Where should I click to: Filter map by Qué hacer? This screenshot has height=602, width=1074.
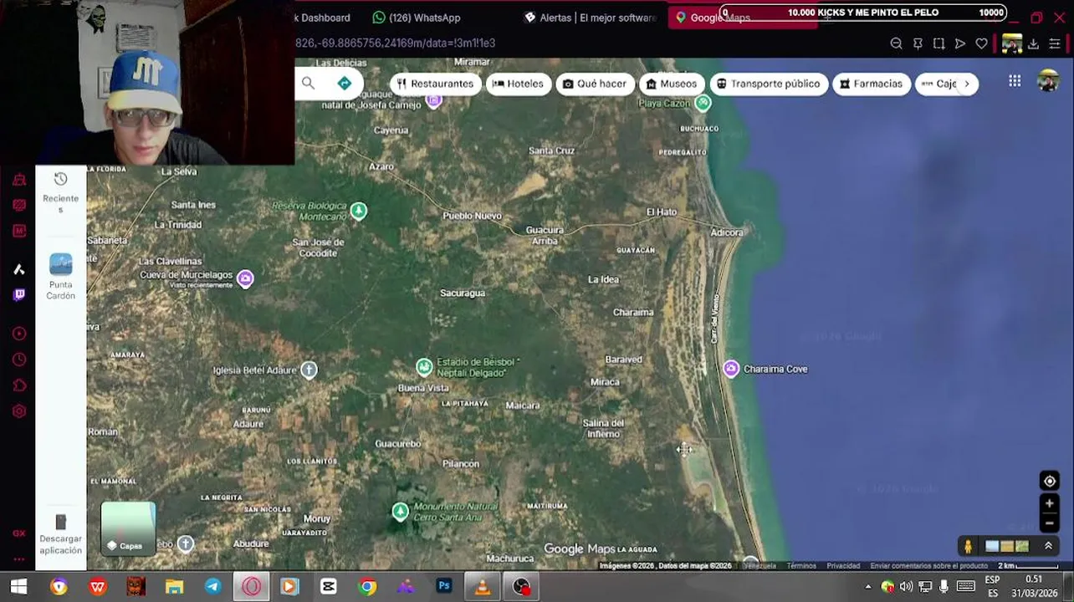click(595, 84)
